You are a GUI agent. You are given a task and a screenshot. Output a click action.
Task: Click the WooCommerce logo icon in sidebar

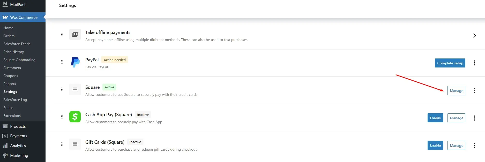[x=5, y=17]
